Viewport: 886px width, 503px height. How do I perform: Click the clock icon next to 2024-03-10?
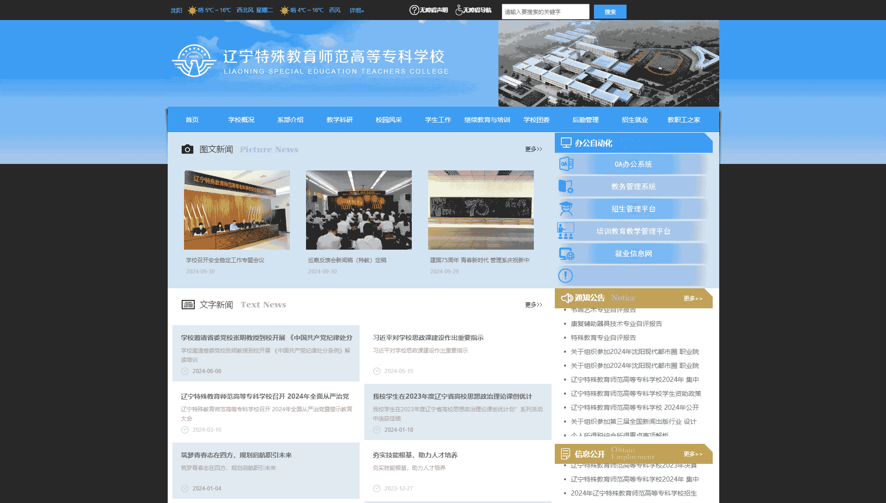(185, 430)
